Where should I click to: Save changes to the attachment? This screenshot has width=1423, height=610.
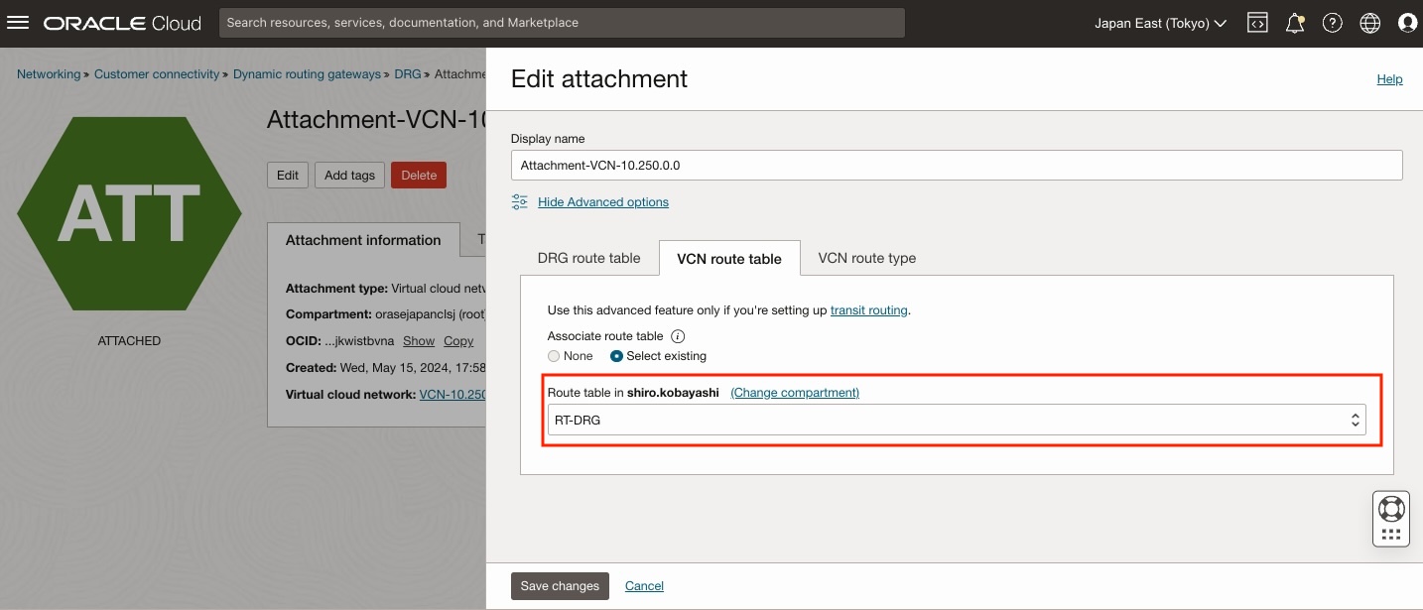(x=559, y=585)
